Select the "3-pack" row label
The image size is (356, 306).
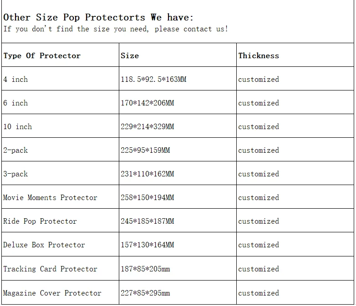point(15,174)
